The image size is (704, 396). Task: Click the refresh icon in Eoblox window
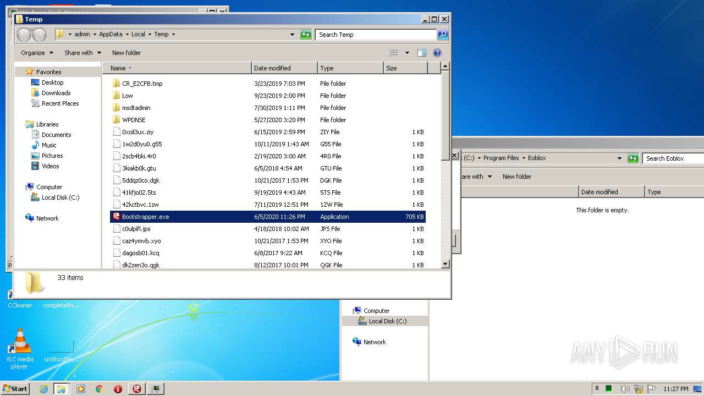pos(633,158)
